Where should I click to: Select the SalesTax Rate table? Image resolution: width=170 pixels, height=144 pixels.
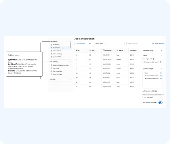point(61,74)
